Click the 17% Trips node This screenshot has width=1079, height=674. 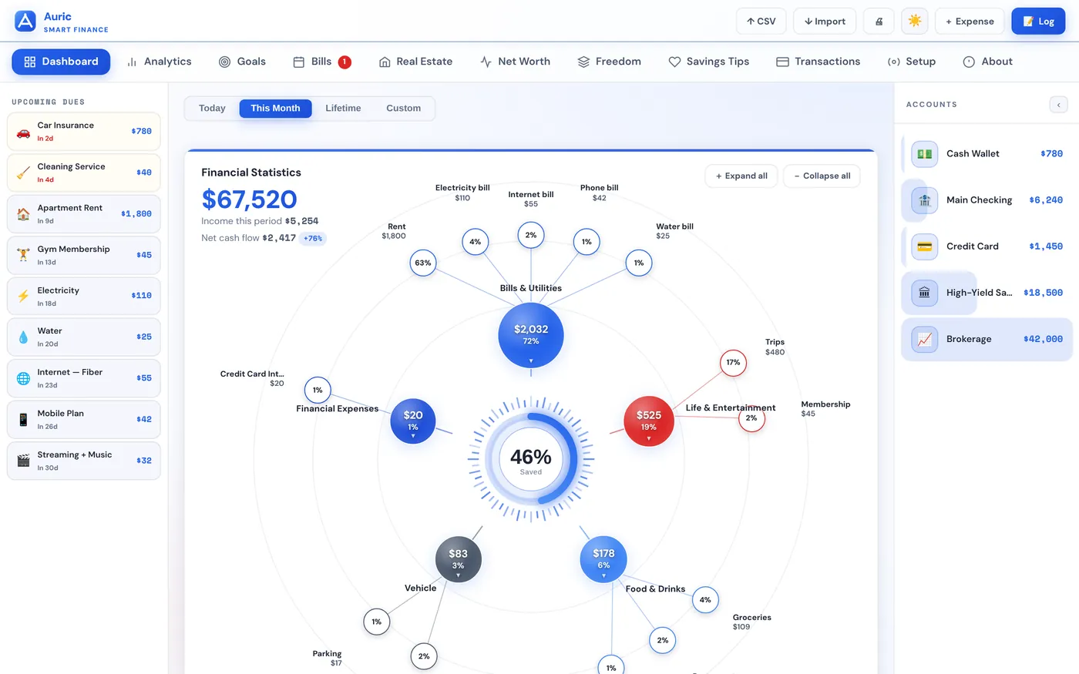[733, 362]
